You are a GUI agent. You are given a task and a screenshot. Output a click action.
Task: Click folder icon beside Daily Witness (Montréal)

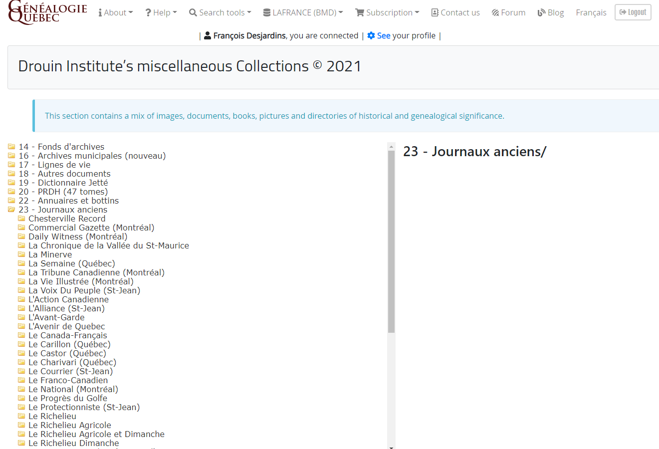tap(21, 236)
